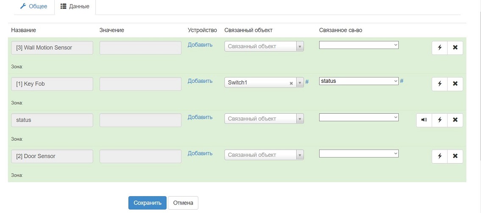
Task: Switch to the Общее tab
Action: (x=34, y=7)
